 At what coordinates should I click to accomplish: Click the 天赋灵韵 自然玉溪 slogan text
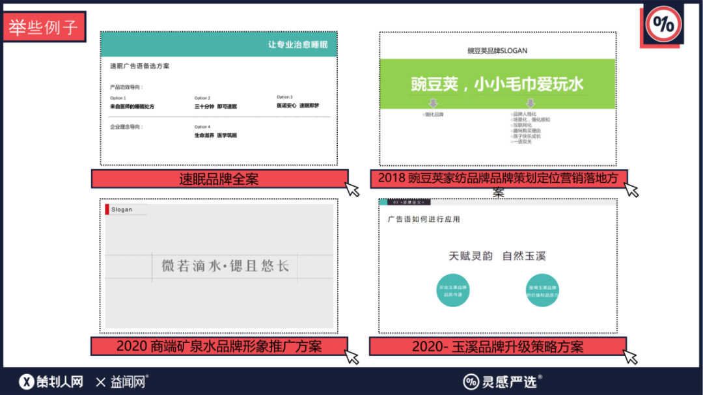click(497, 256)
